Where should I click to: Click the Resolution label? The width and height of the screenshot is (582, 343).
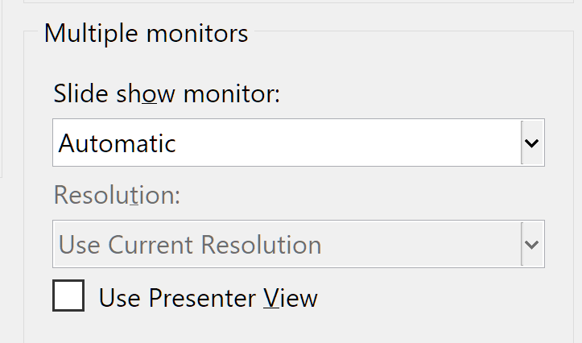[x=117, y=195]
